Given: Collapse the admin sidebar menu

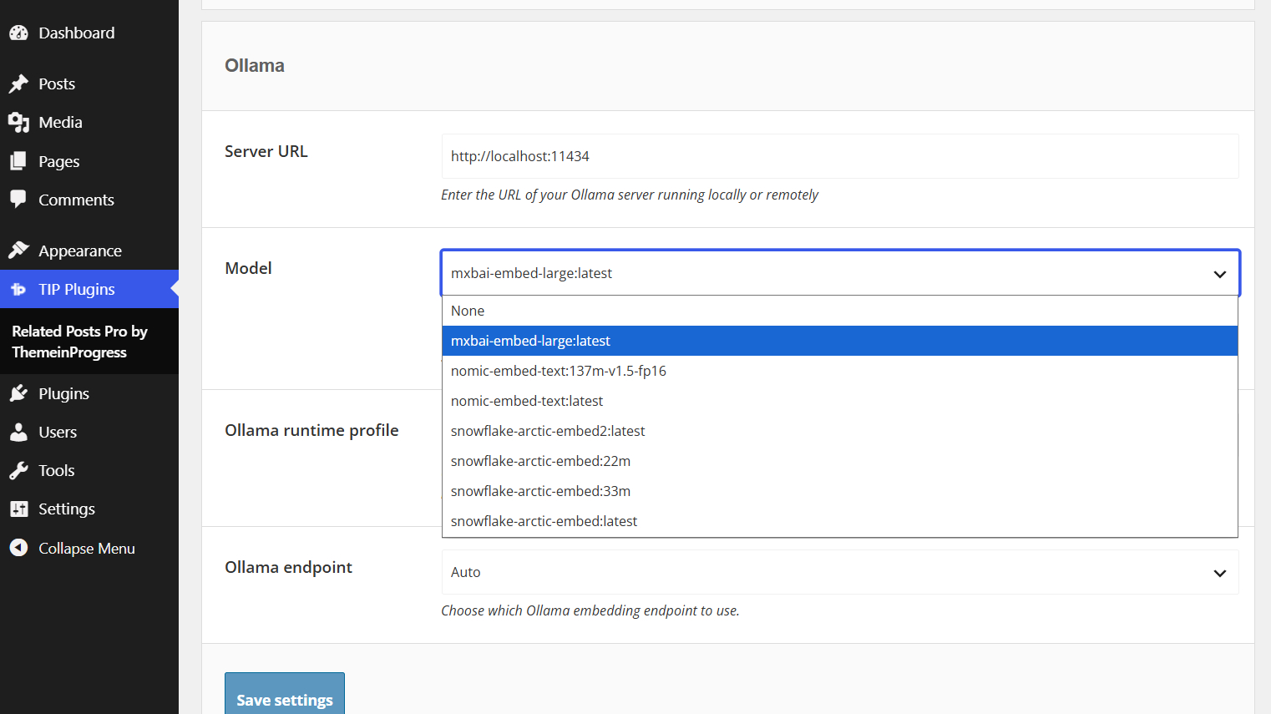Looking at the screenshot, I should tap(89, 548).
